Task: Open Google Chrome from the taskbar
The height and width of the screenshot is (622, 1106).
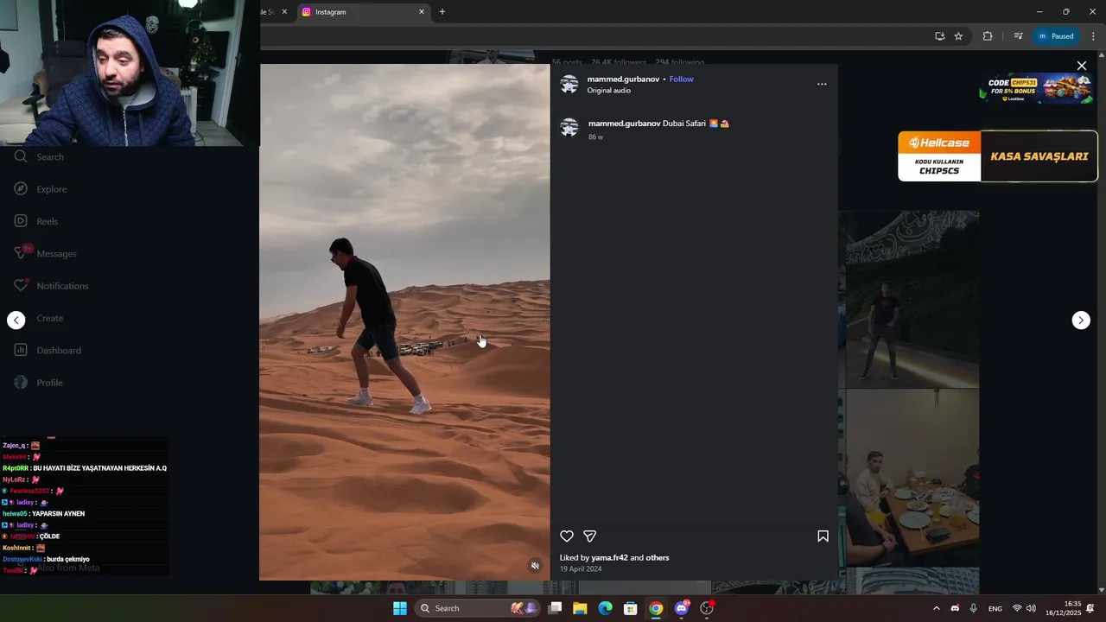Action: pos(656,608)
